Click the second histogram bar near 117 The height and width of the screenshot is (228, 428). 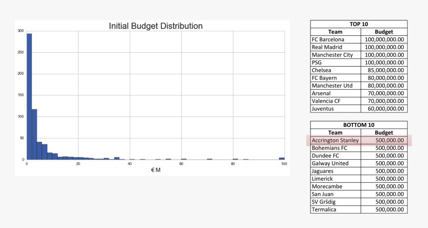34,134
